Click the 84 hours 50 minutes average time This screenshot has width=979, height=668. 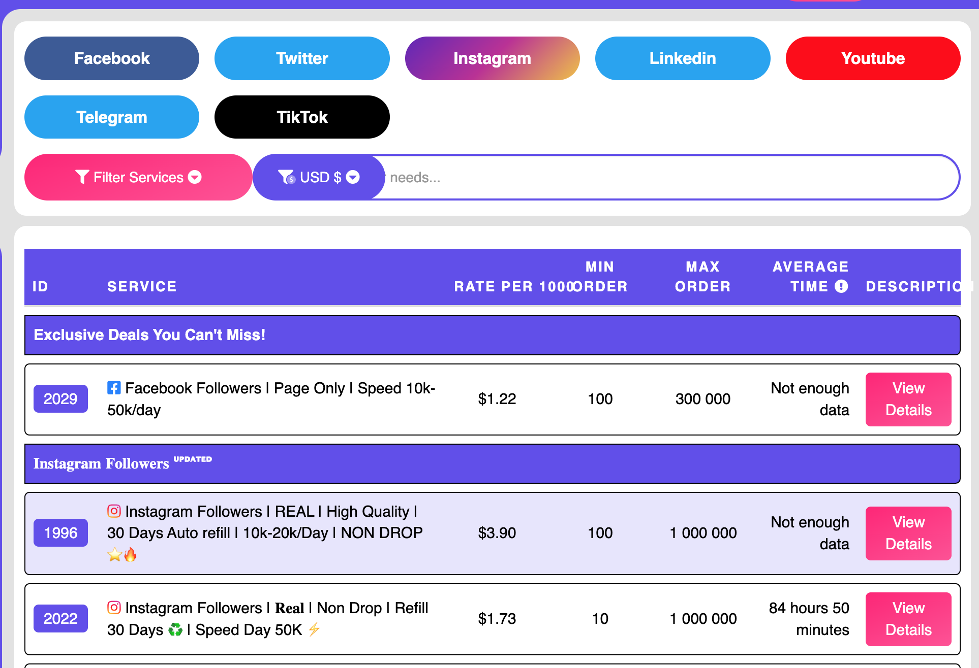coord(809,619)
